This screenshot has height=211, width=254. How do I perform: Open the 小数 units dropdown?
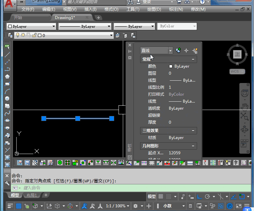[174, 206]
